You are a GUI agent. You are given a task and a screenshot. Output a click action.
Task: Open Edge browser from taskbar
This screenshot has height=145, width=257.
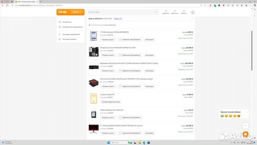(144, 142)
